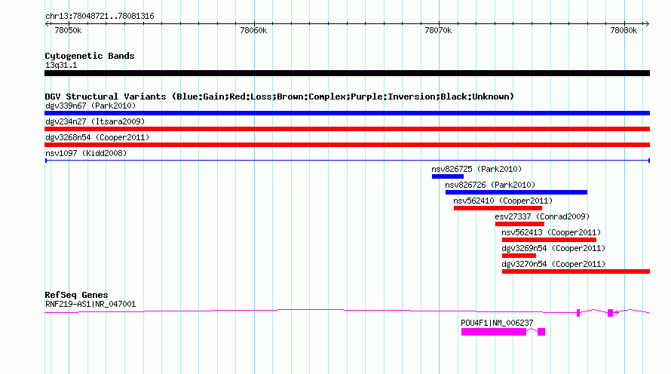671x374 pixels.
Task: Open the POU4F1|NM_006237 gene label
Action: tap(497, 323)
